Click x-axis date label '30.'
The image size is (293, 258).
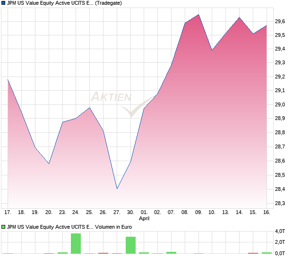pos(130,213)
